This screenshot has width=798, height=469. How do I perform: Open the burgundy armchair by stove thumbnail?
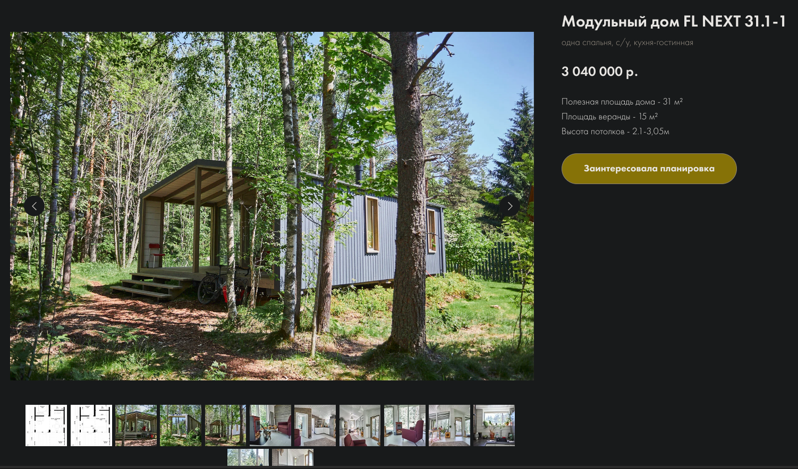pos(405,425)
